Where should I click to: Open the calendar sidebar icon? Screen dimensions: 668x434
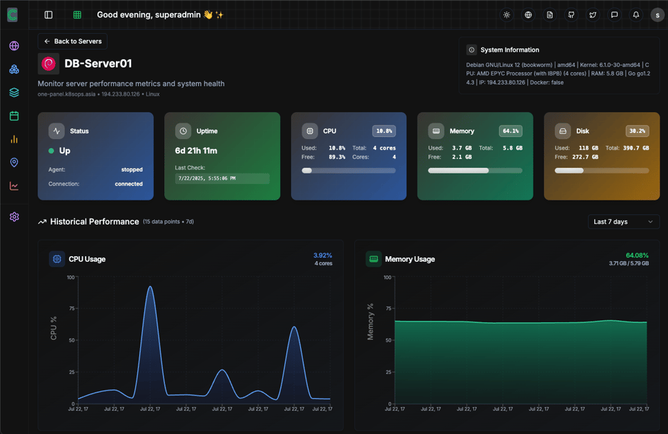14,116
